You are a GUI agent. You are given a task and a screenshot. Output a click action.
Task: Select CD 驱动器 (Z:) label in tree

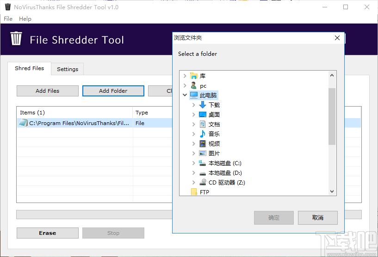click(227, 182)
